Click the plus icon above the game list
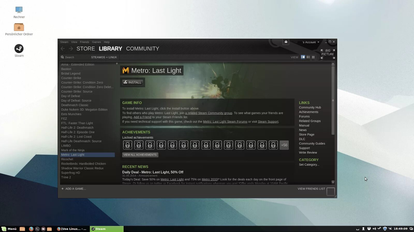This screenshot has width=414, height=232. click(117, 63)
